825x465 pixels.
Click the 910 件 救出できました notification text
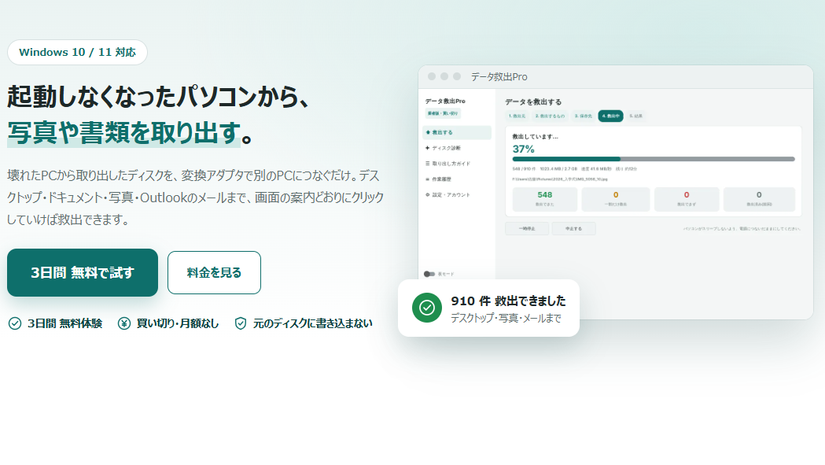click(508, 301)
